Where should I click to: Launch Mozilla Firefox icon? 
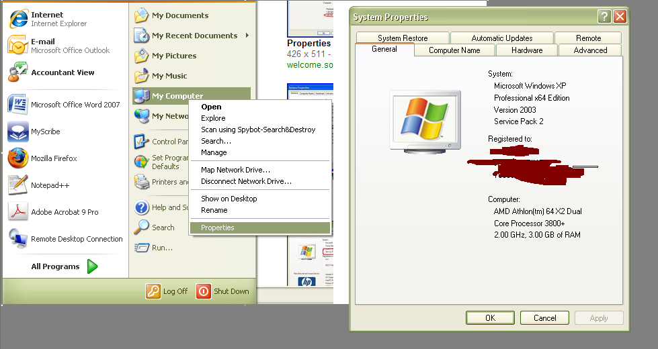[17, 158]
